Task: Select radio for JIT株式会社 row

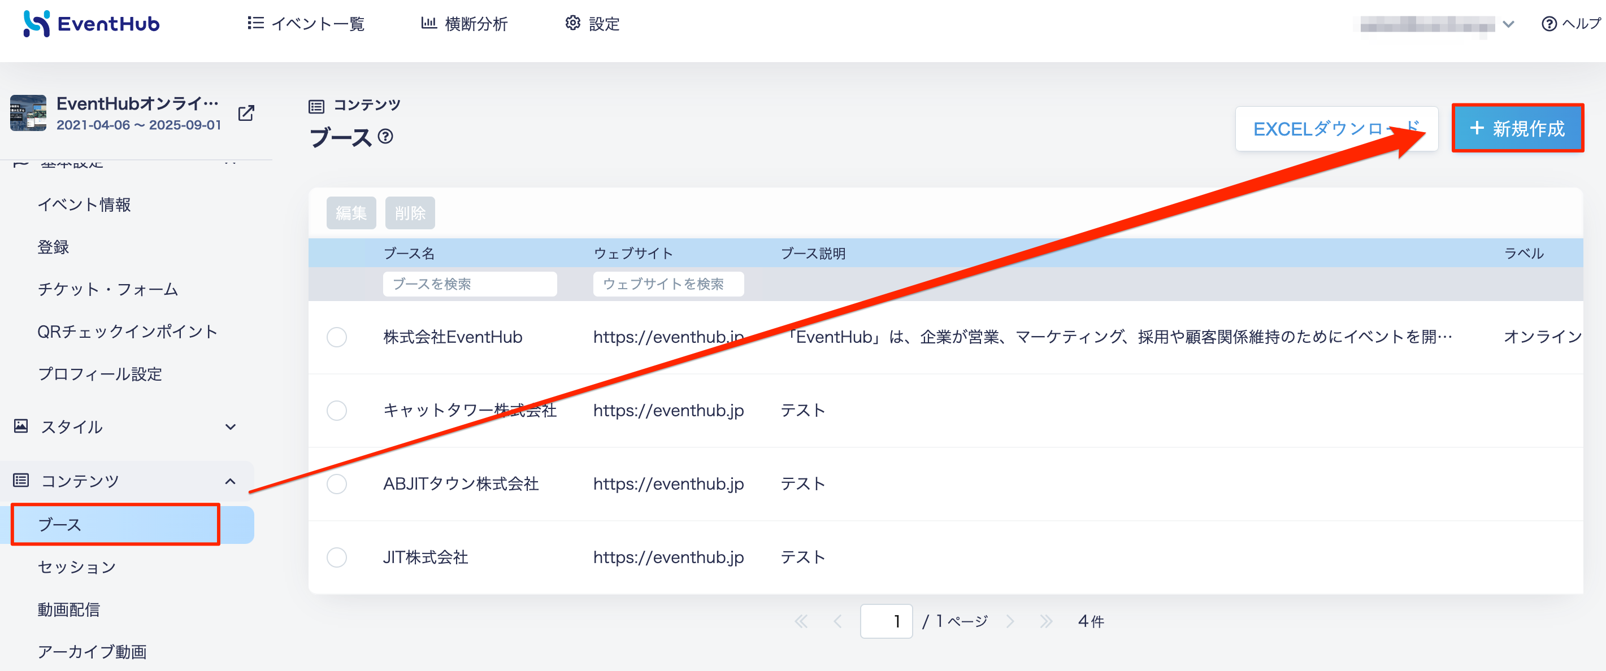Action: 337,557
